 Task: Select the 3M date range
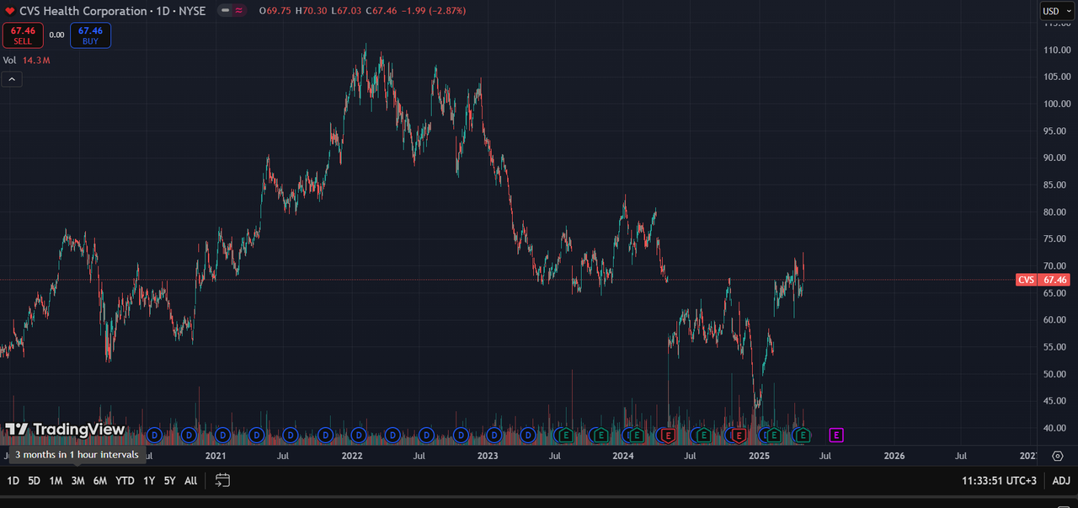[x=77, y=480]
